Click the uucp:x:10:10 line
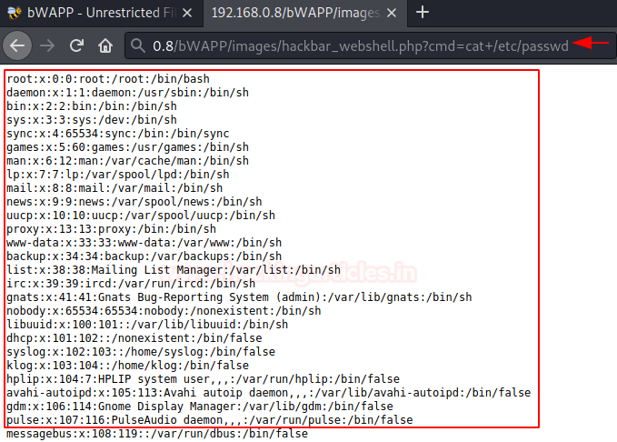 pos(141,216)
